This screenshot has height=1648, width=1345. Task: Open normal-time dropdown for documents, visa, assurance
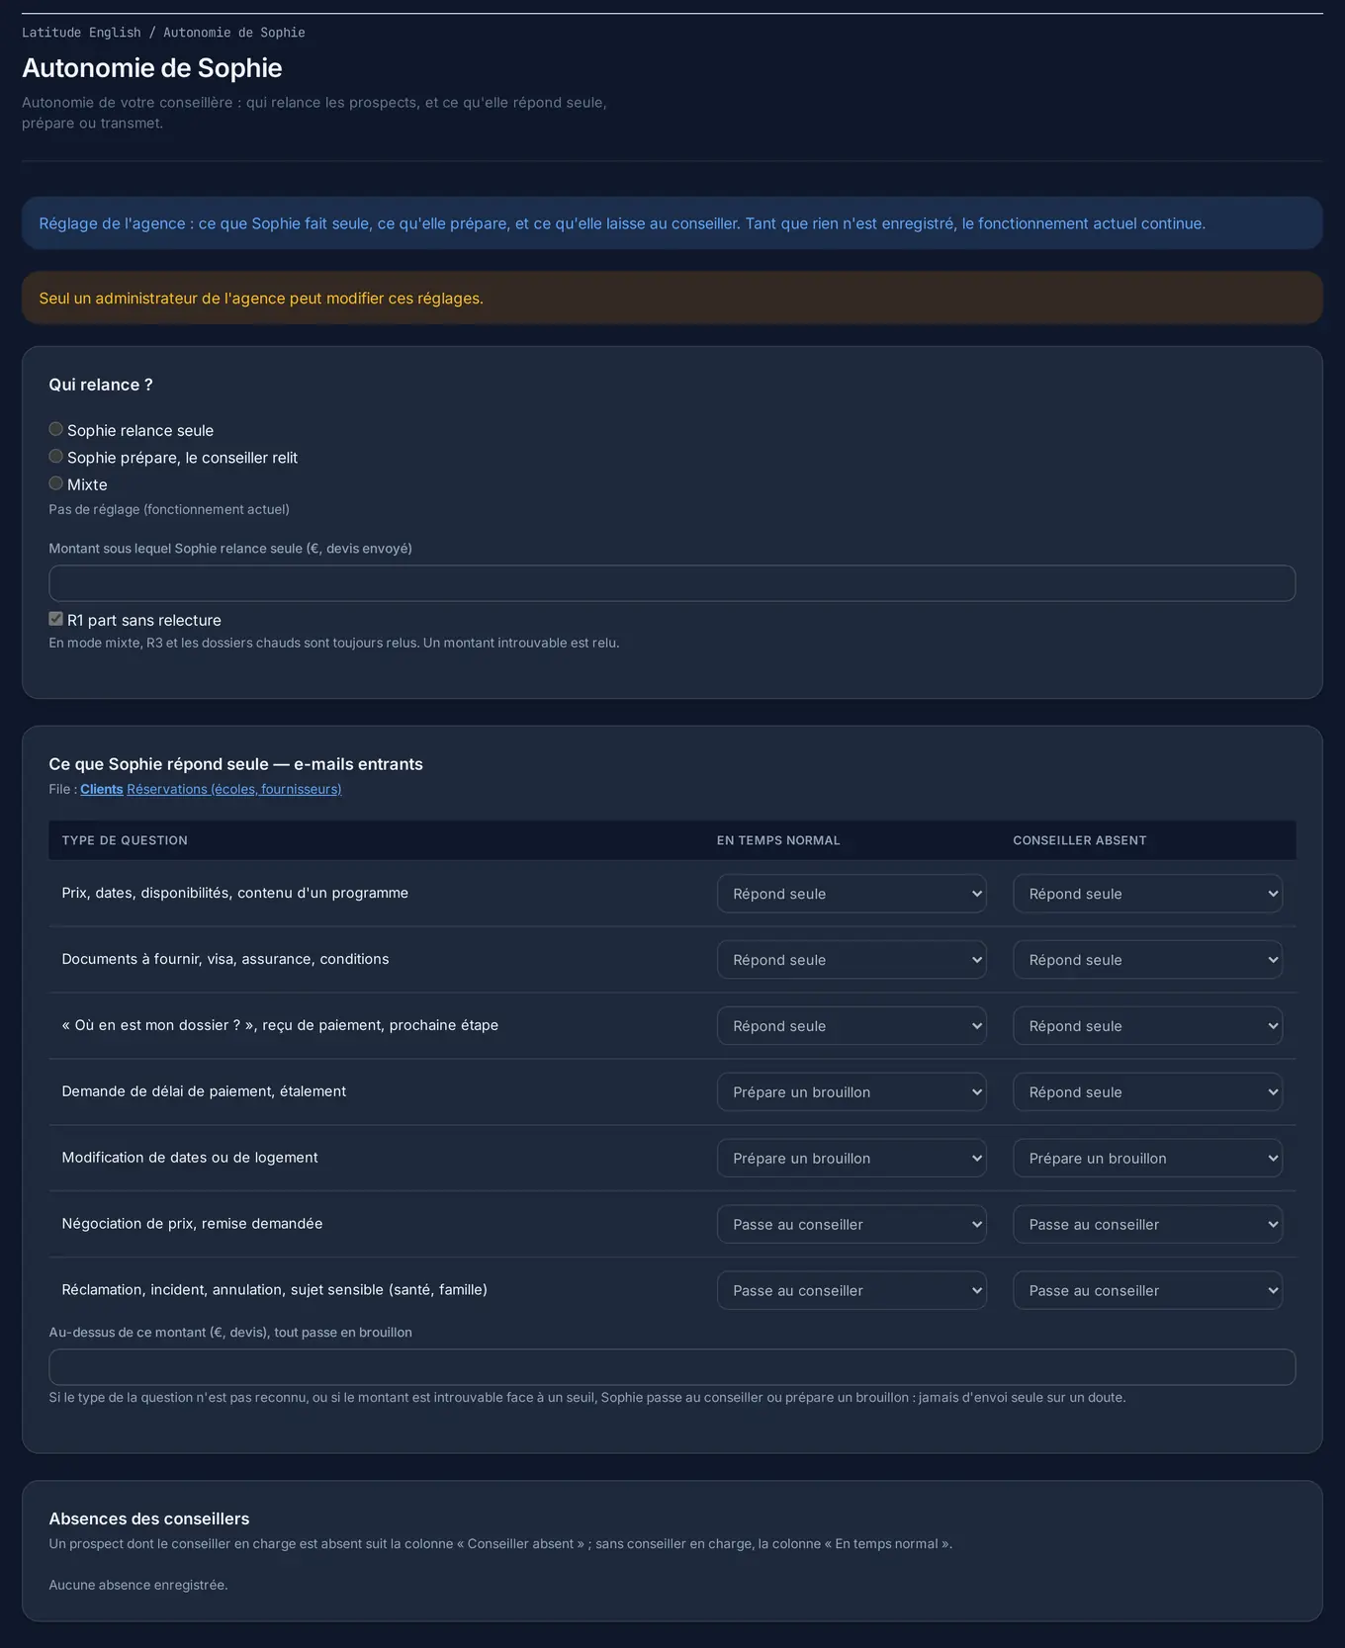852,960
